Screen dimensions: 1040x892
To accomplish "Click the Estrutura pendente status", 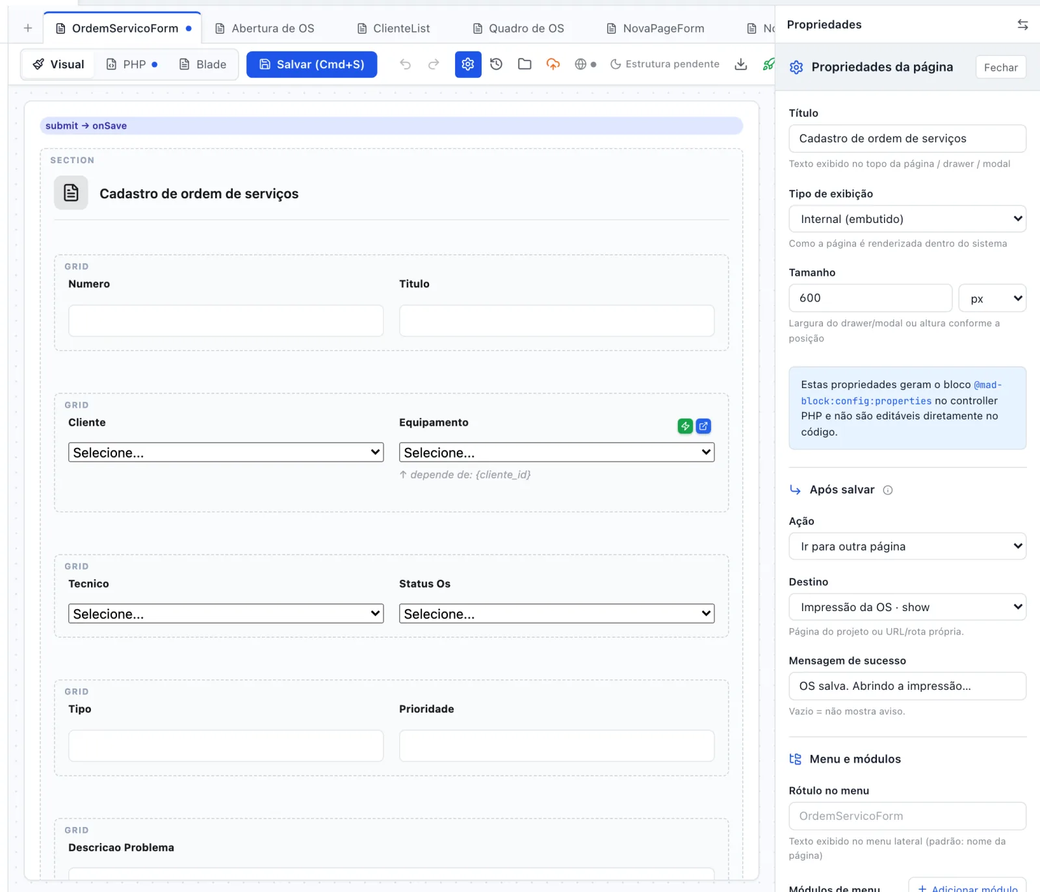I will tap(665, 64).
